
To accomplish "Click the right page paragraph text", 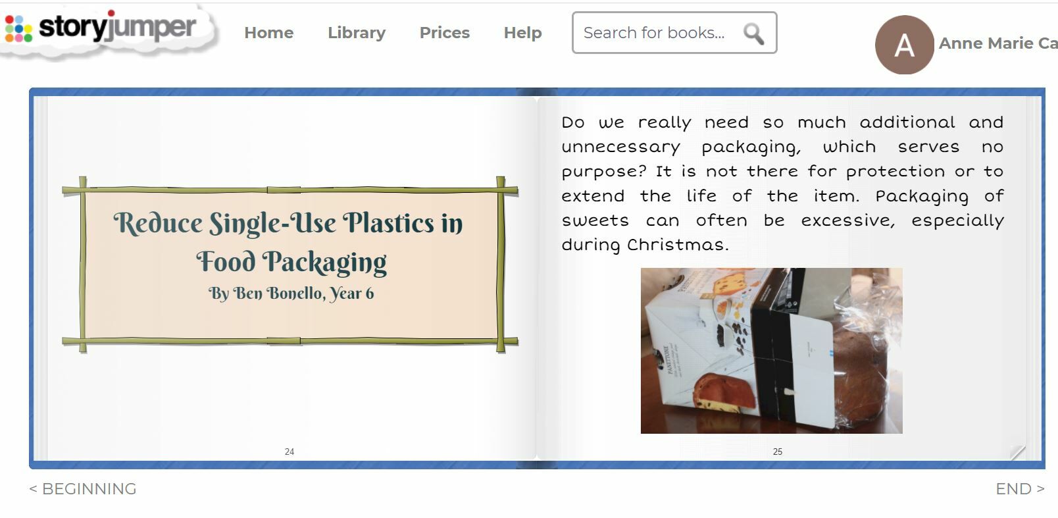I will (782, 184).
